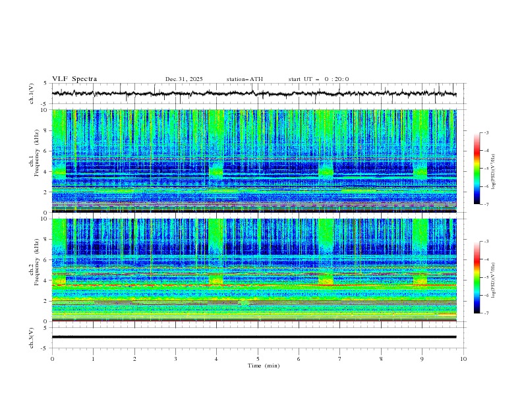
Task: Click the ch.1 spectrogram color scale bar
Action: pos(477,169)
